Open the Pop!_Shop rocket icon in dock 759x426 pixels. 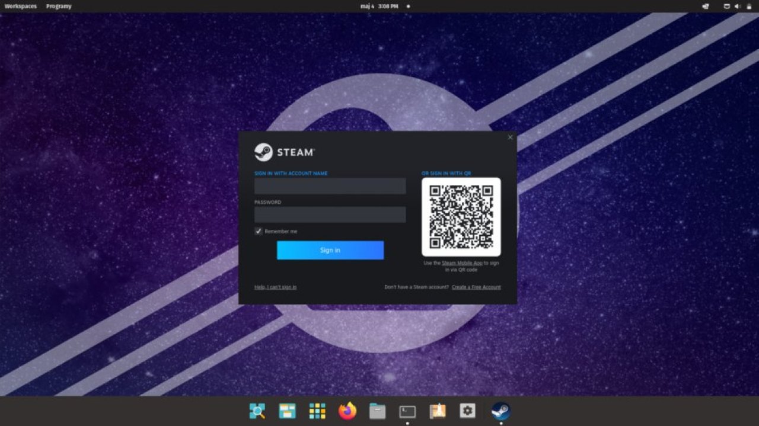(x=438, y=411)
